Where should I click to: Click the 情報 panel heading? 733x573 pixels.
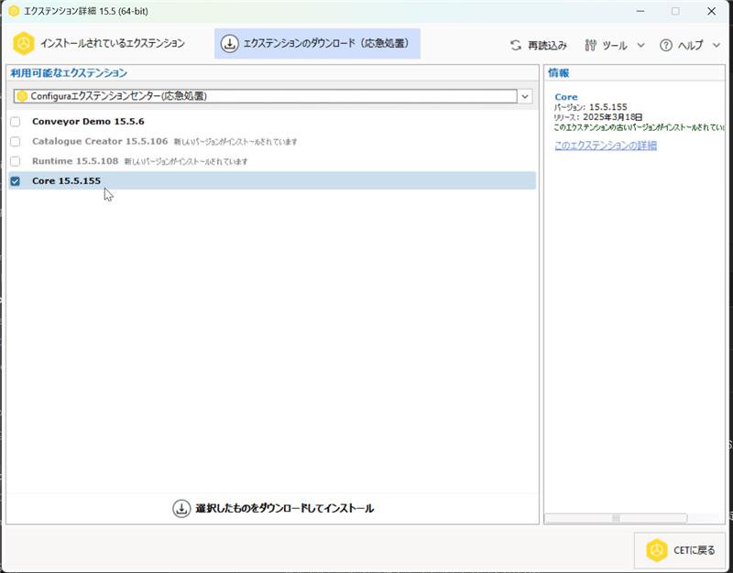click(559, 73)
